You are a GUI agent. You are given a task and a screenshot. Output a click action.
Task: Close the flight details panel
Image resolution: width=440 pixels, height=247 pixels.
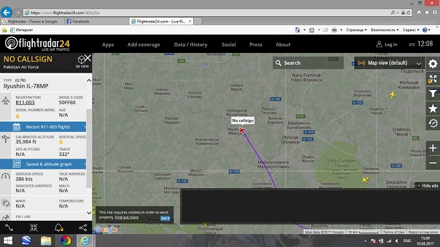click(88, 58)
